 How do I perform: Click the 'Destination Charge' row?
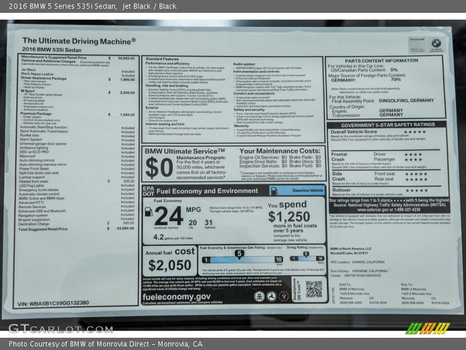[76, 223]
